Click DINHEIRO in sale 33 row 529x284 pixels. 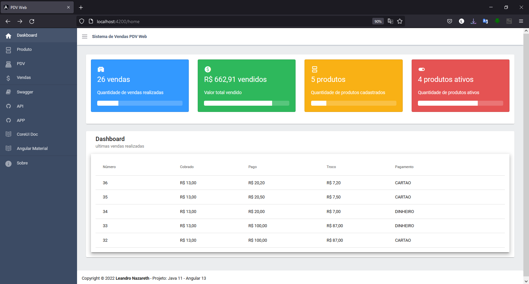[404, 226]
